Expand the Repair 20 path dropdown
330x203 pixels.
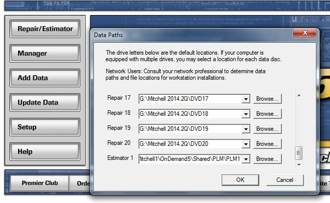click(x=245, y=144)
